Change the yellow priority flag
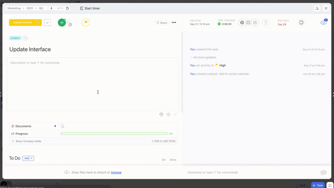This screenshot has height=188, width=334. click(86, 23)
